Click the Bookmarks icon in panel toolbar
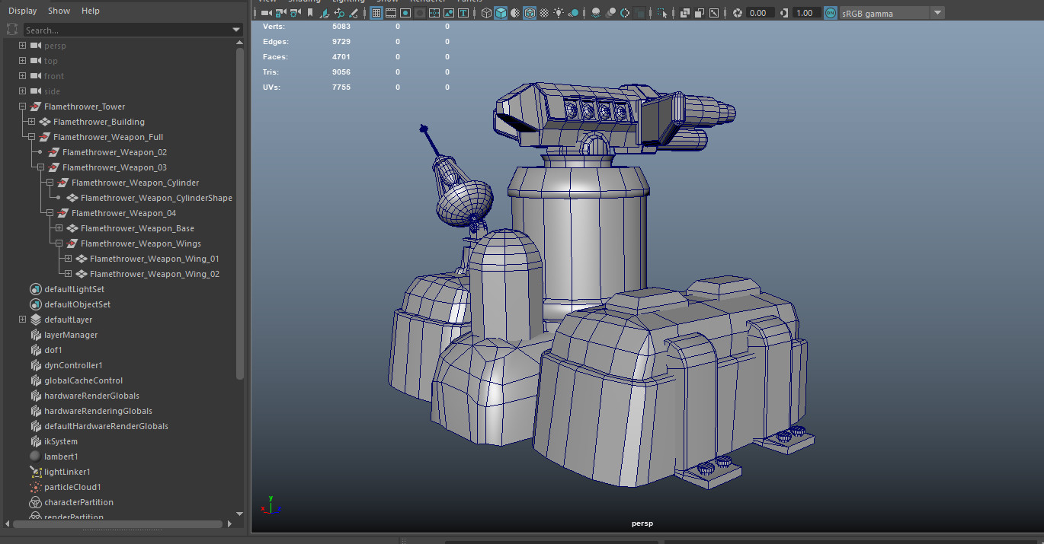 (310, 13)
